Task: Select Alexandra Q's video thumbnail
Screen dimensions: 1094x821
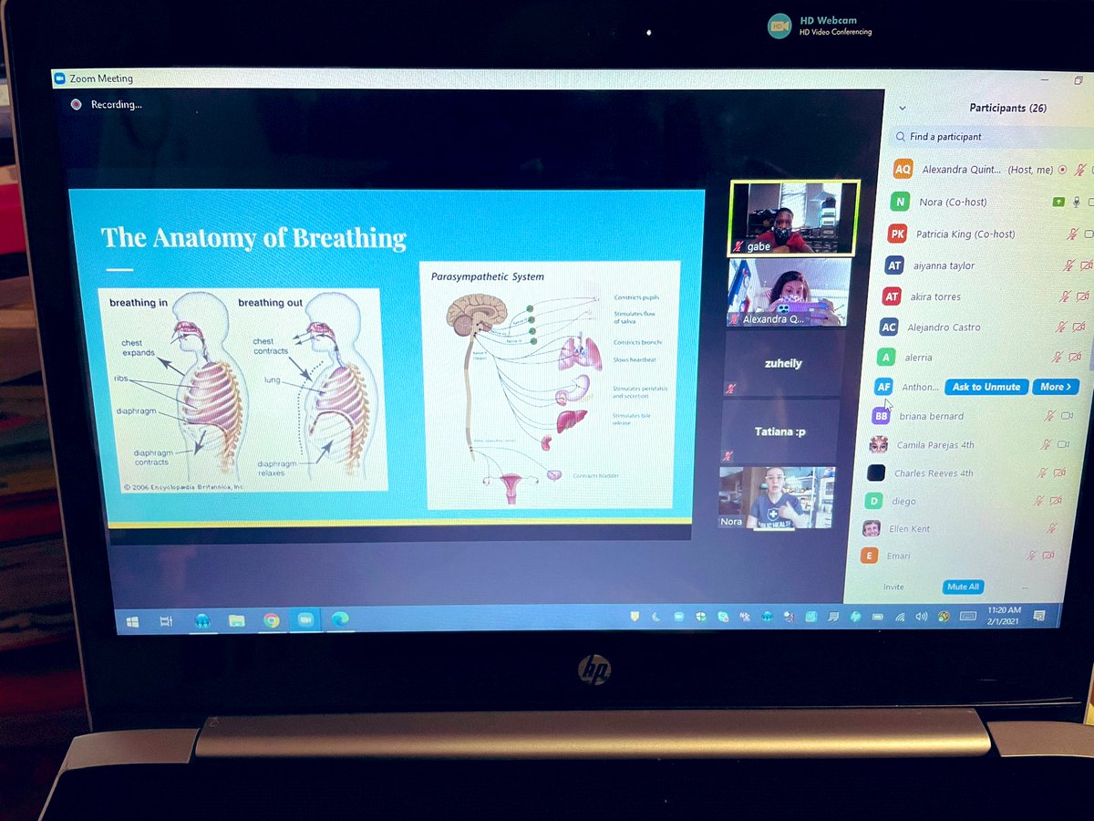Action: (x=788, y=292)
